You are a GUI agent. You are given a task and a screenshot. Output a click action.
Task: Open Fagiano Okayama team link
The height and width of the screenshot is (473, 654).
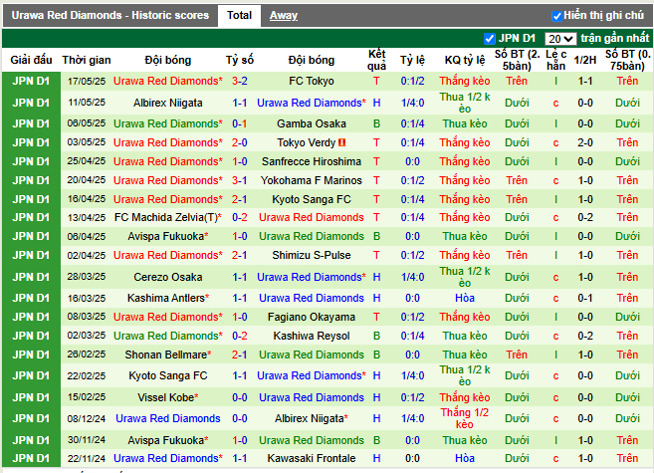point(312,317)
